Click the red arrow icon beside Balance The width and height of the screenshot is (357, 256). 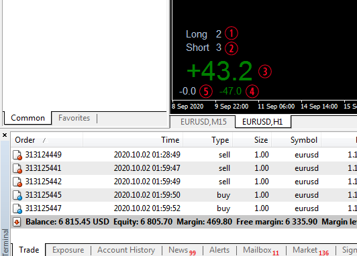point(17,222)
